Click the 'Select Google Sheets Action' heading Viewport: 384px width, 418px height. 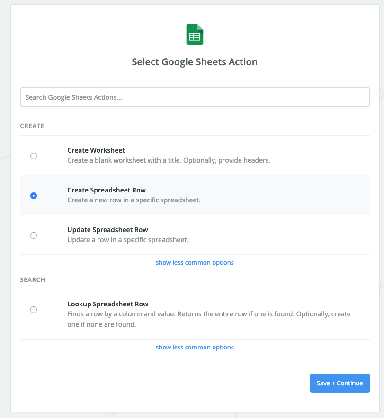(195, 62)
